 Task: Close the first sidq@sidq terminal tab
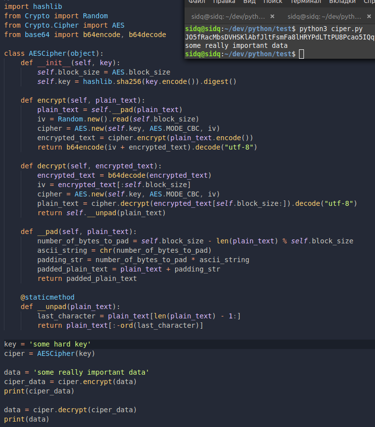(272, 16)
